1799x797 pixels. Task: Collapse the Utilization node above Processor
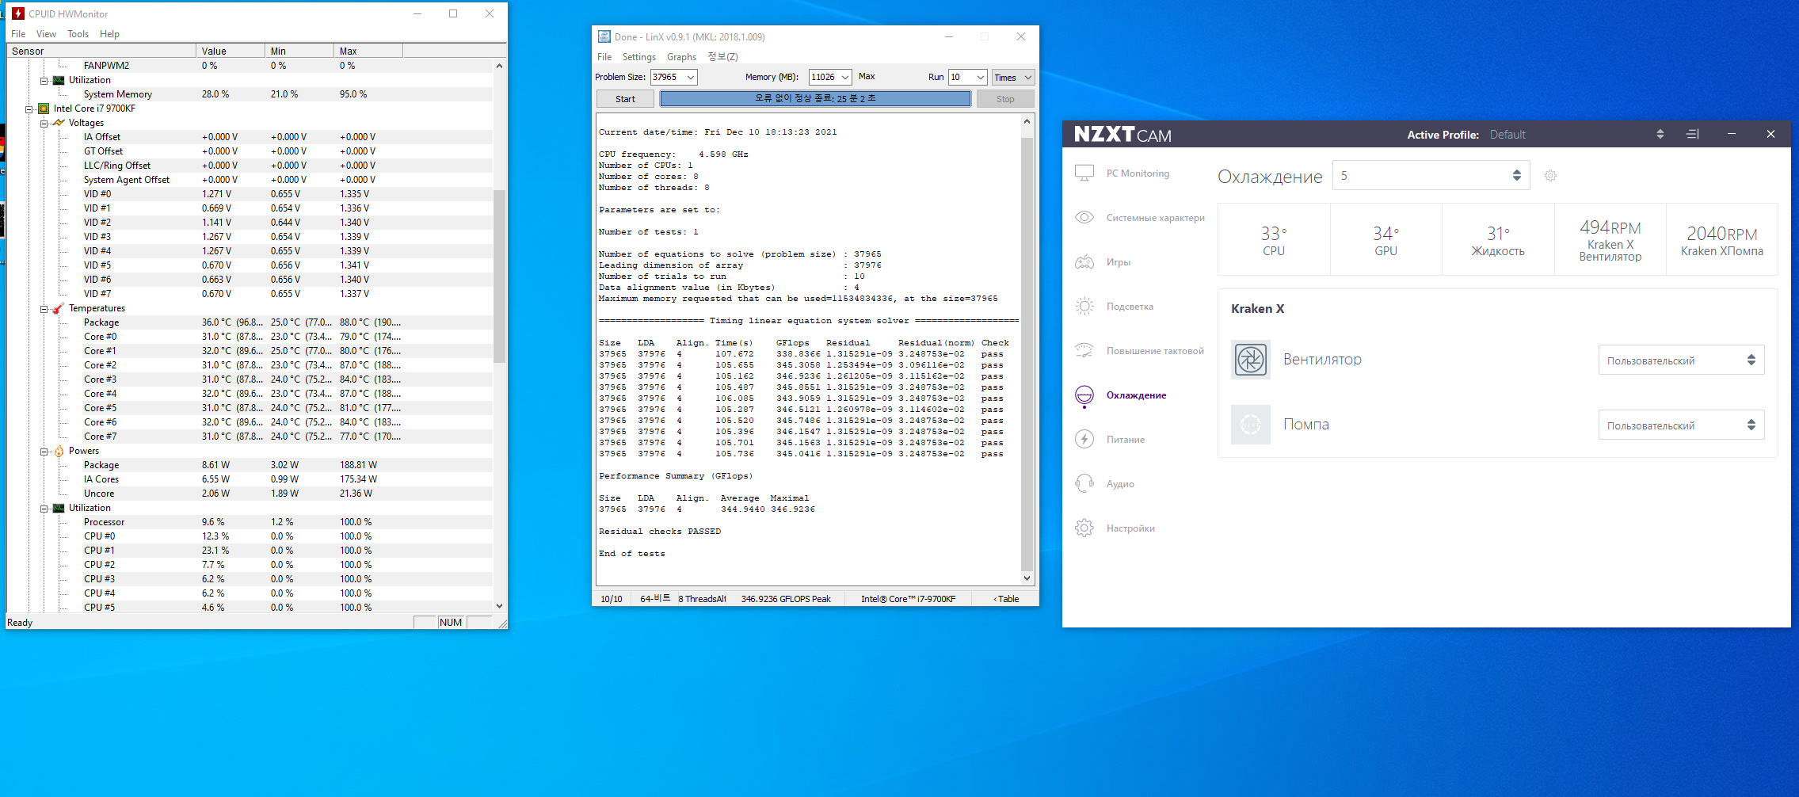pos(44,508)
